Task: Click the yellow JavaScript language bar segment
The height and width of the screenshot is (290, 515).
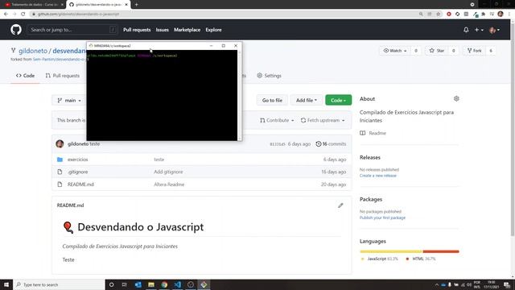Action: coord(391,251)
